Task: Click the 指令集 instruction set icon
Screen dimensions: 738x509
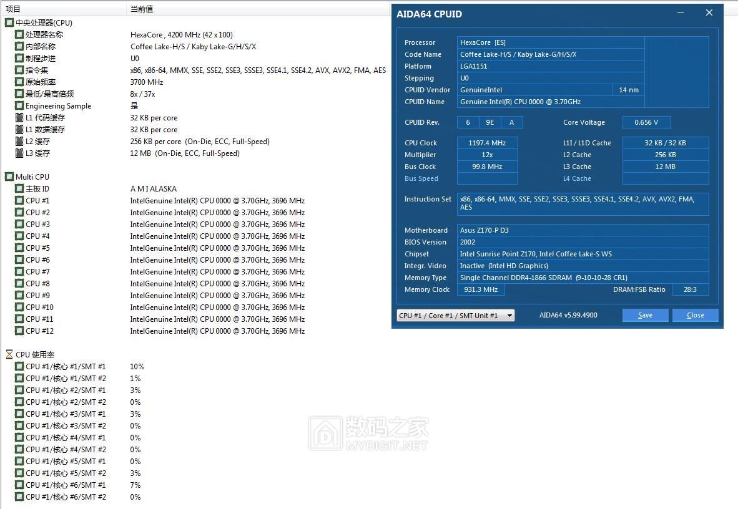Action: point(19,70)
